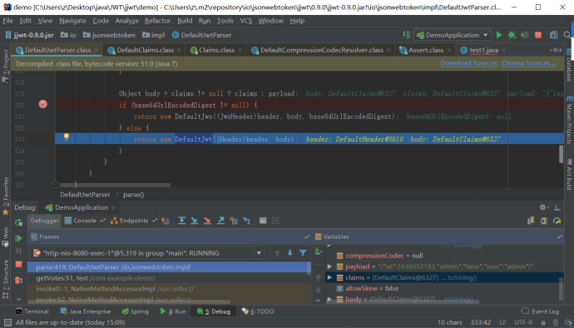This screenshot has height=328, width=574.
Task: Click the editor horizontal scrollbar
Action: (x=116, y=185)
